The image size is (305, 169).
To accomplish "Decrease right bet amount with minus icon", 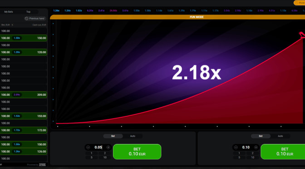I will [x=236, y=147].
